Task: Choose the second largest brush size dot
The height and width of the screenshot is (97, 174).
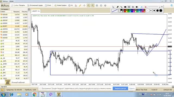Action: pos(157,11)
